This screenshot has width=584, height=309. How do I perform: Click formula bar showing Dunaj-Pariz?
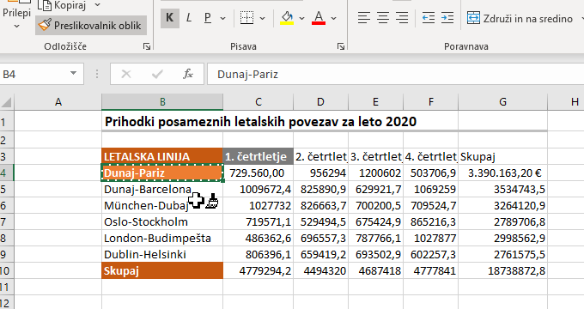pyautogui.click(x=395, y=74)
